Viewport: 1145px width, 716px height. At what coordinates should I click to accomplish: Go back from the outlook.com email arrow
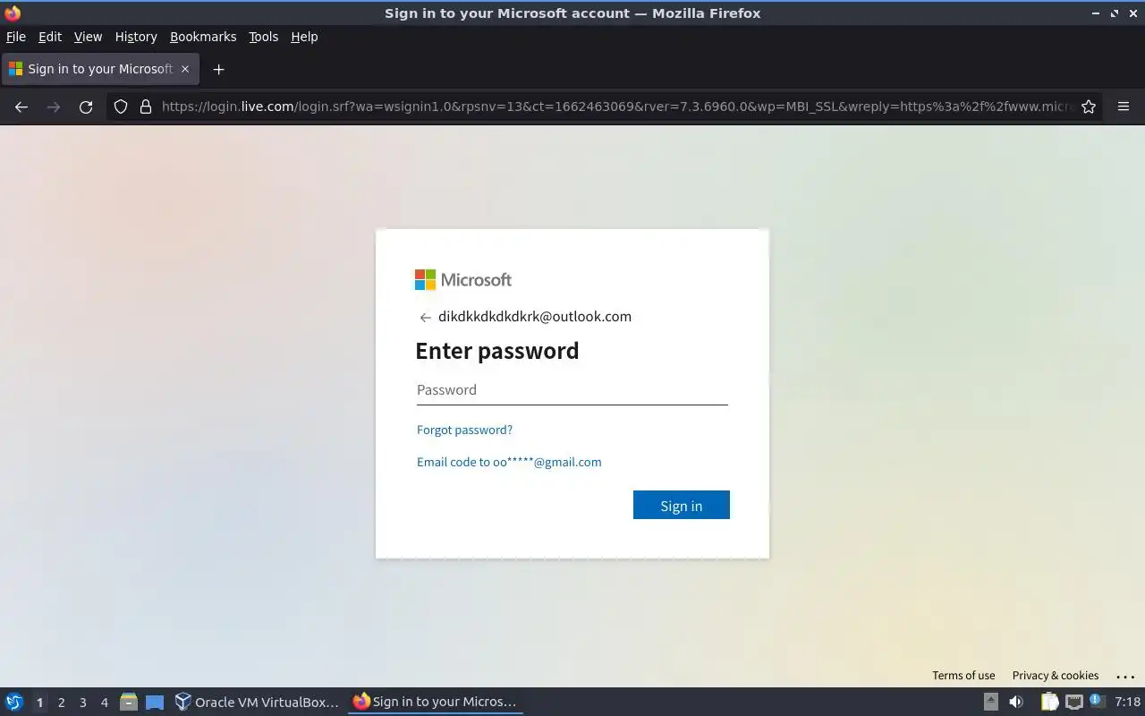click(x=425, y=317)
